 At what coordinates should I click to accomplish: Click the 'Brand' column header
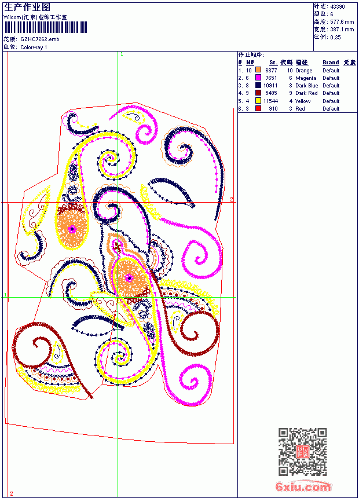pos(331,63)
